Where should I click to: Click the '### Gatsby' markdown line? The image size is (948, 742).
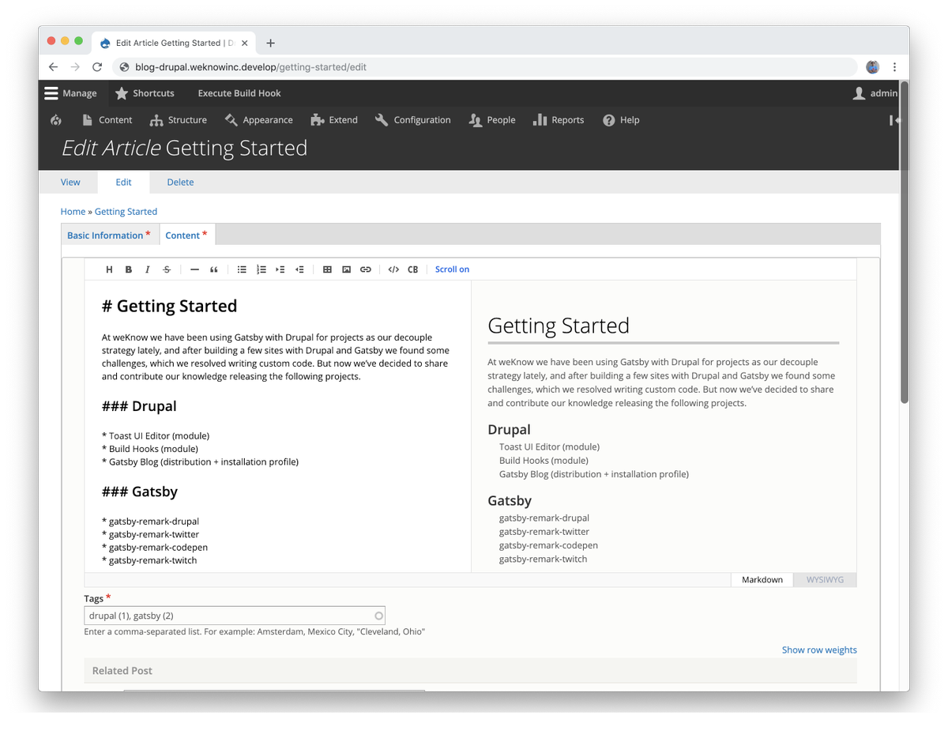(x=140, y=492)
